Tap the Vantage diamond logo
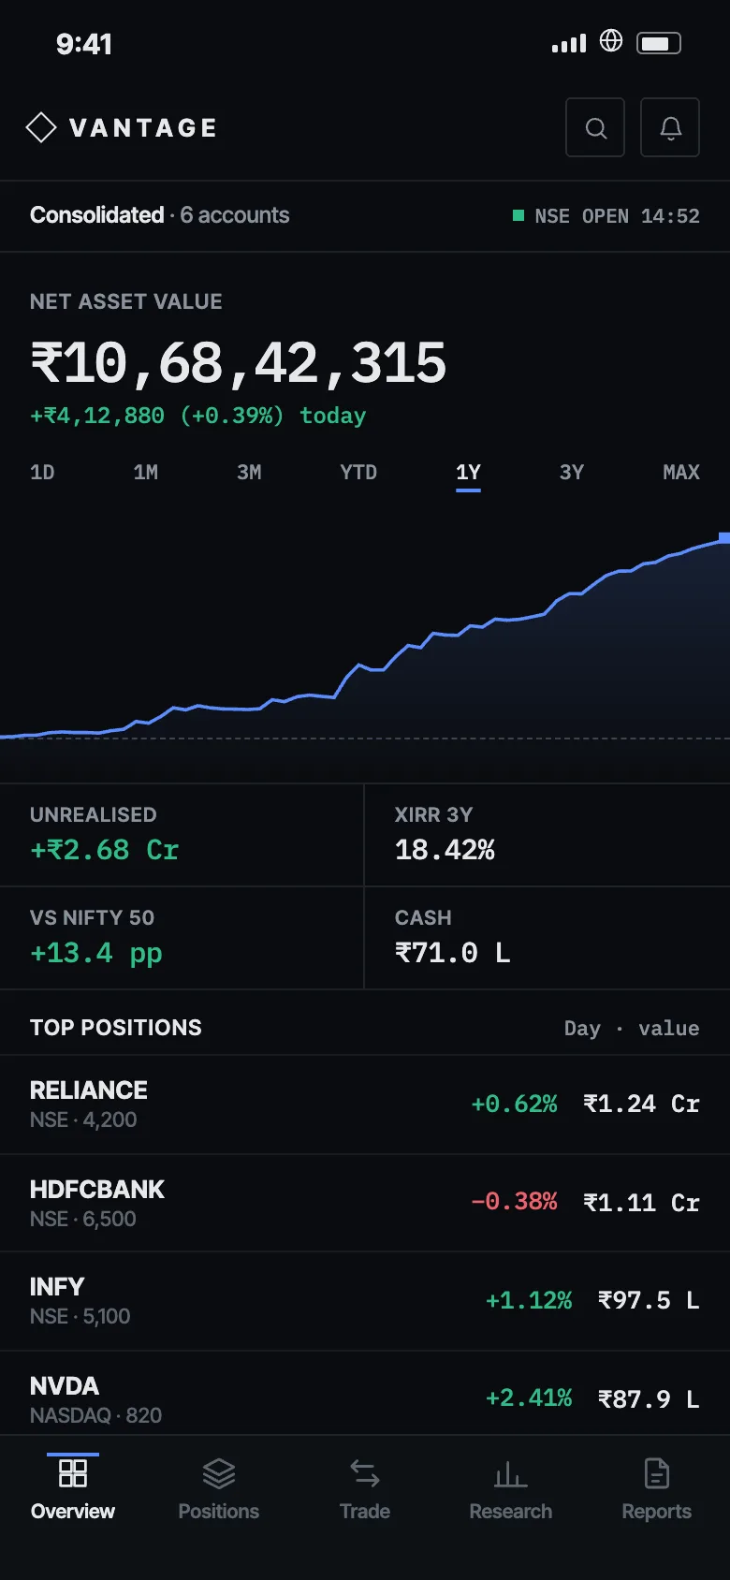 point(41,127)
